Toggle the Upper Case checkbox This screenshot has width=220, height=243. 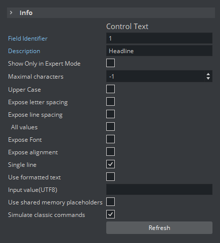tap(110, 89)
